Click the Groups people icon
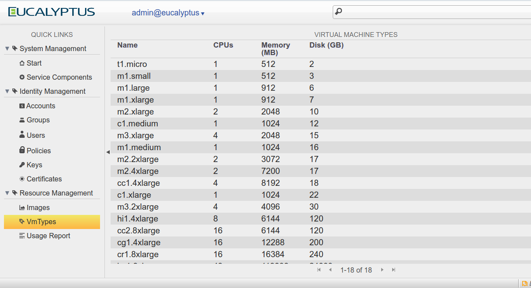The height and width of the screenshot is (288, 531). [22, 120]
